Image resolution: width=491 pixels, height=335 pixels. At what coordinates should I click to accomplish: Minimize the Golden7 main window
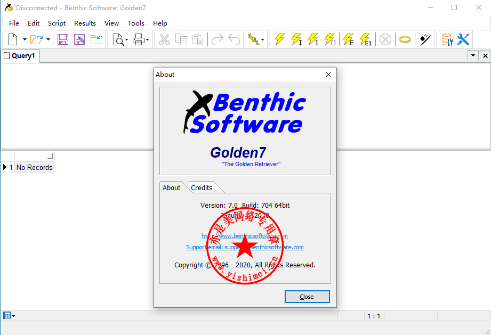[x=430, y=7]
